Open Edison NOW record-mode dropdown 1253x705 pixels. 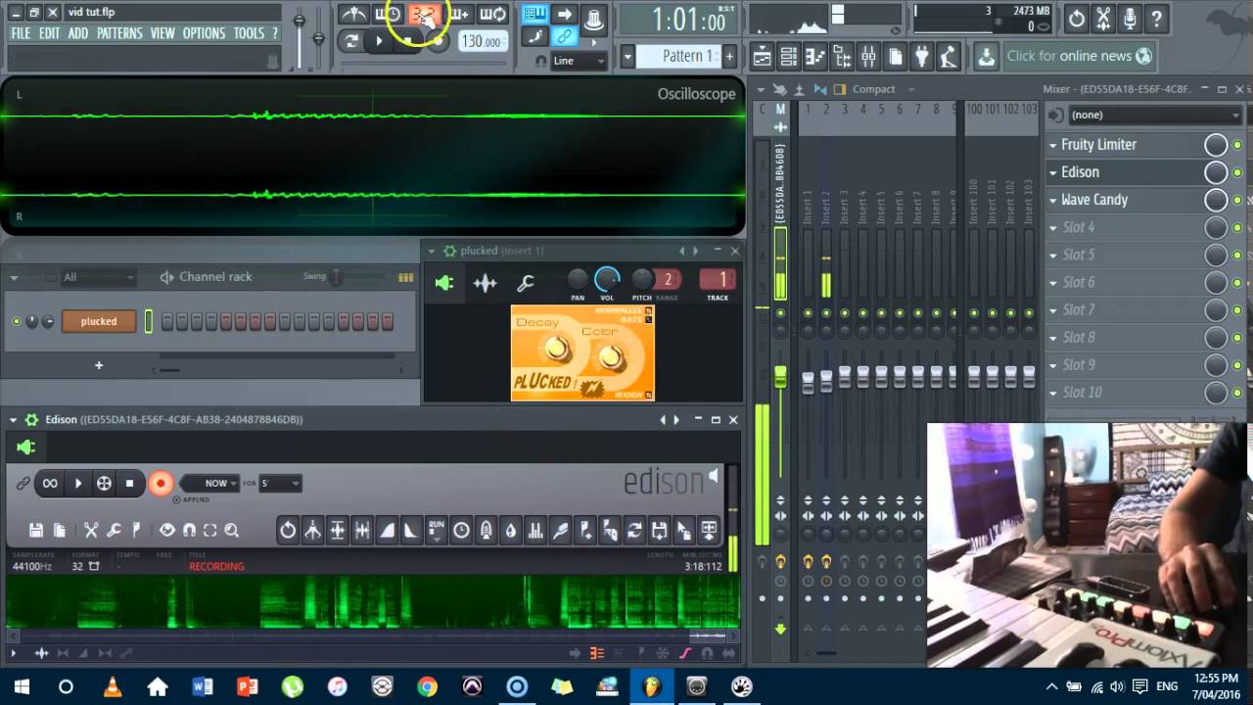pos(209,483)
